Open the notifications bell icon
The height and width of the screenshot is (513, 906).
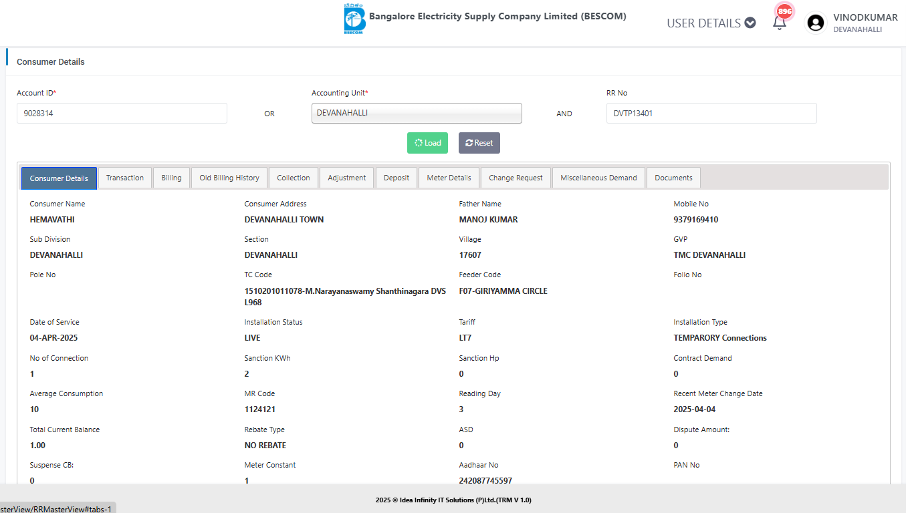coord(779,23)
